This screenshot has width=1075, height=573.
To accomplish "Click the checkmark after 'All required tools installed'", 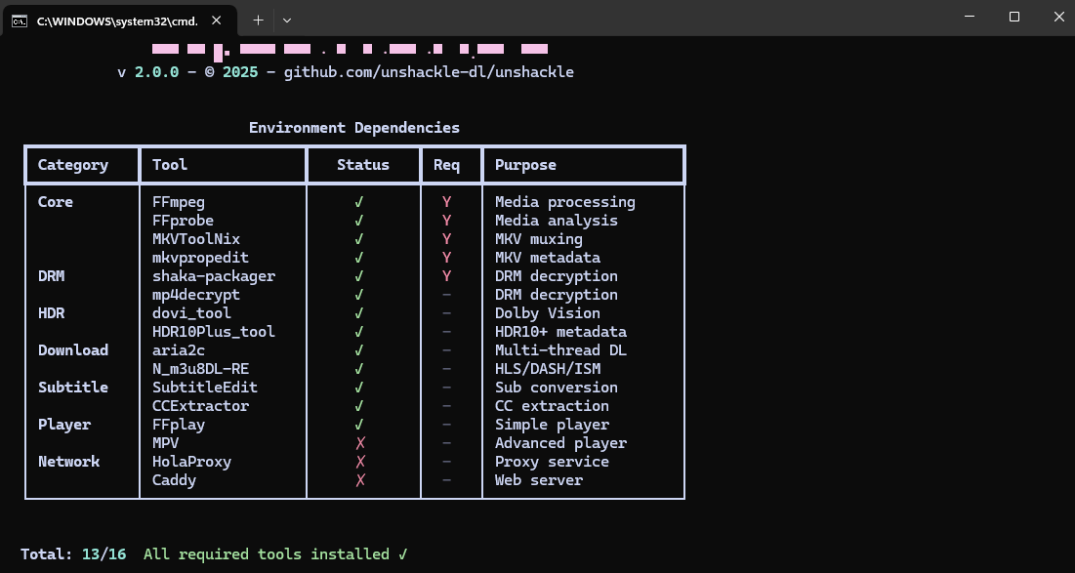I will point(402,554).
